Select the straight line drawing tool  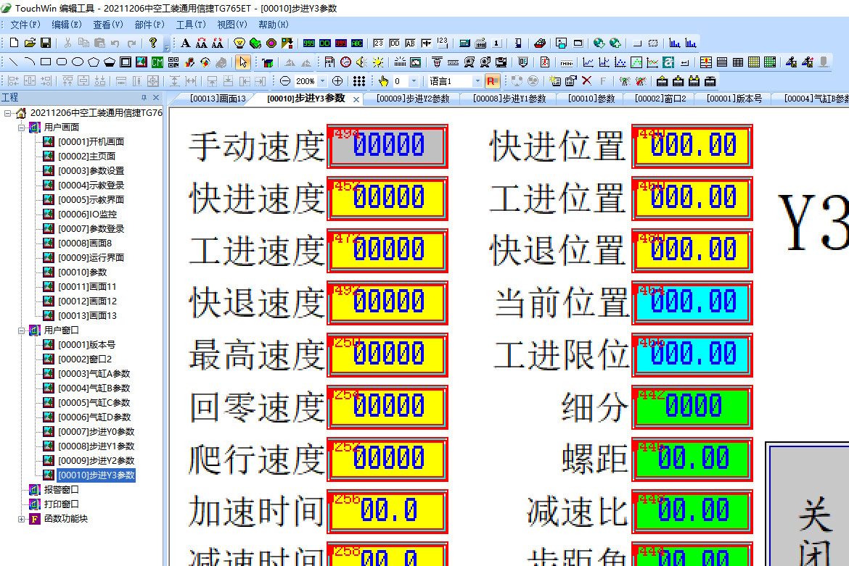point(13,62)
